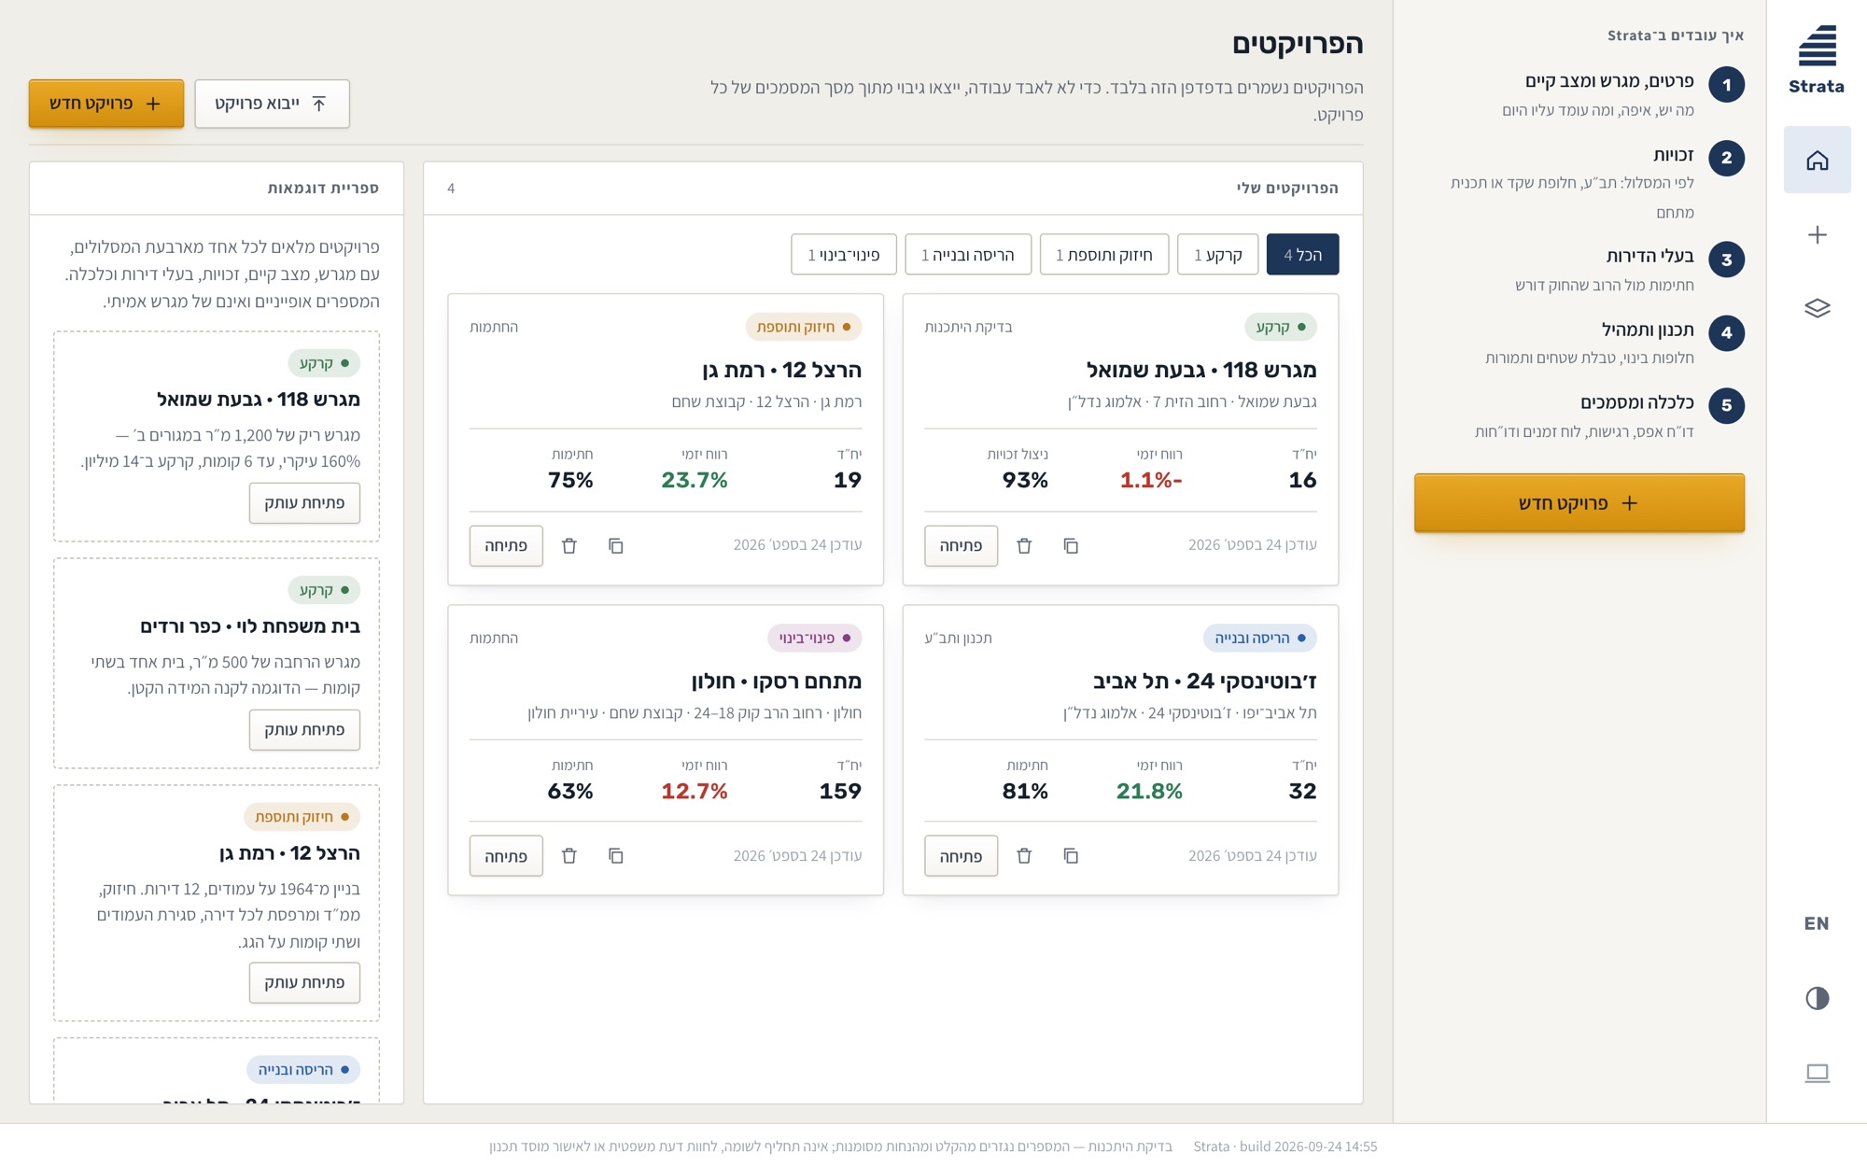Viewport: 1867px width, 1167px height.
Task: Select the קרקע 1 filter tab
Action: [1217, 255]
